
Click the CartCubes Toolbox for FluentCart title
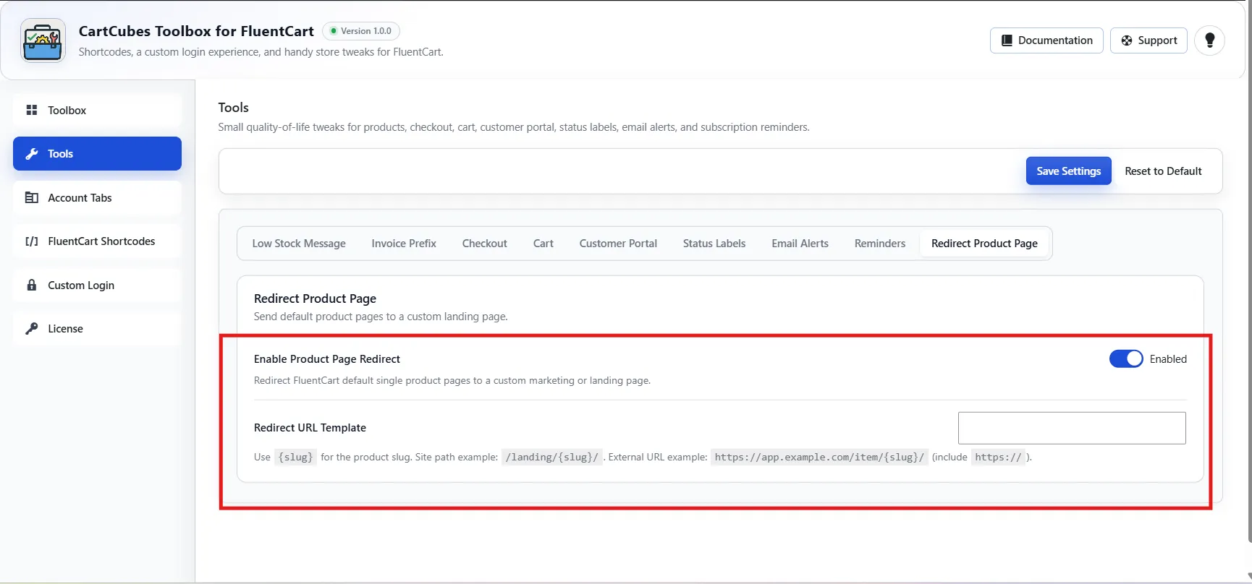[x=196, y=31]
